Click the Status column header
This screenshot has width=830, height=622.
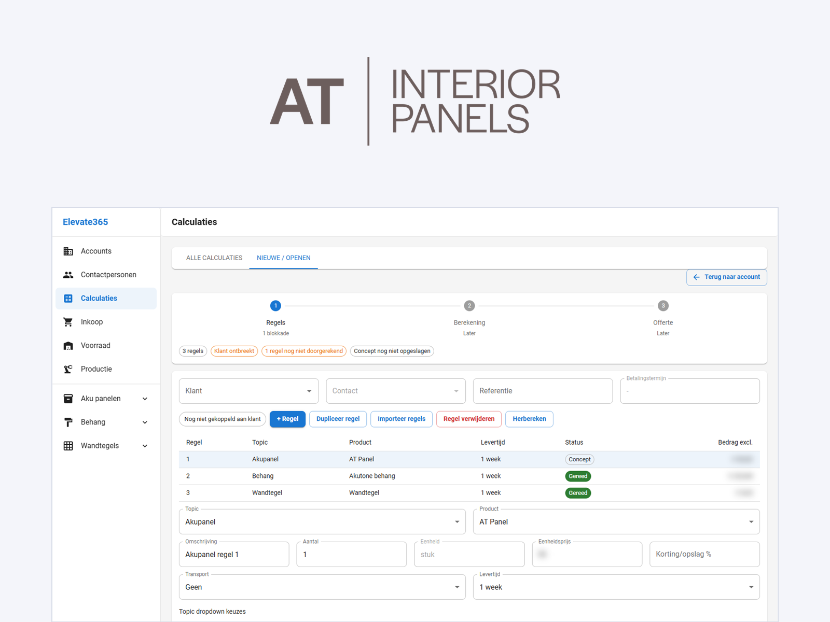pyautogui.click(x=574, y=443)
